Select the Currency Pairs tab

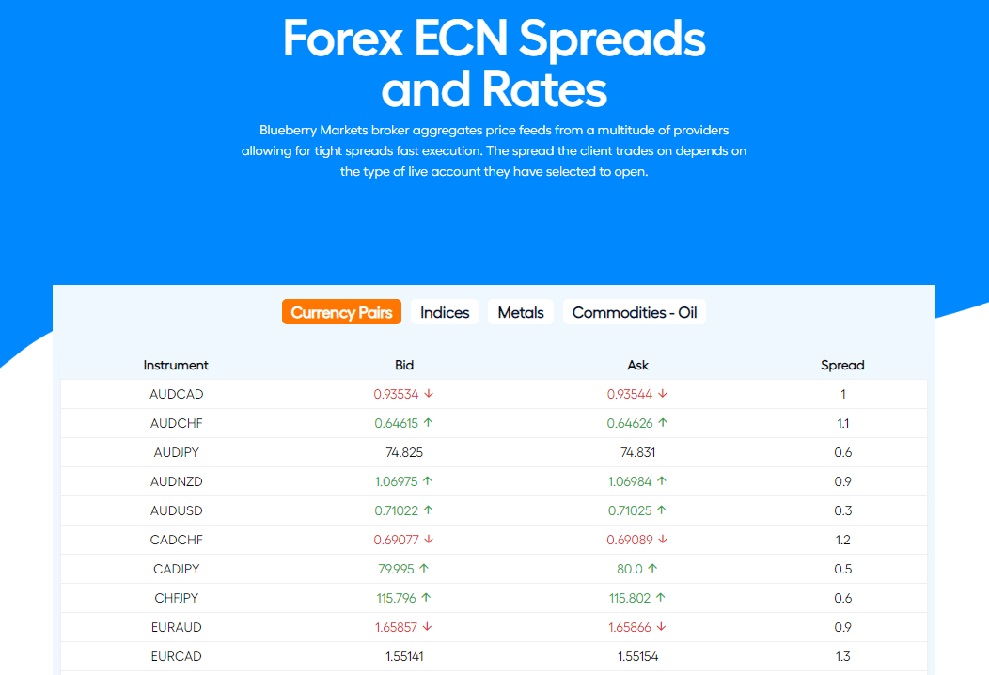pyautogui.click(x=341, y=311)
